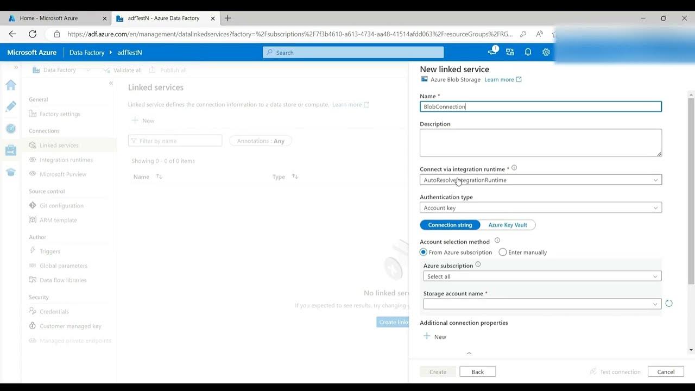Screen dimensions: 695x391
Task: Click info icon next to integration runtime
Action: coord(514,168)
